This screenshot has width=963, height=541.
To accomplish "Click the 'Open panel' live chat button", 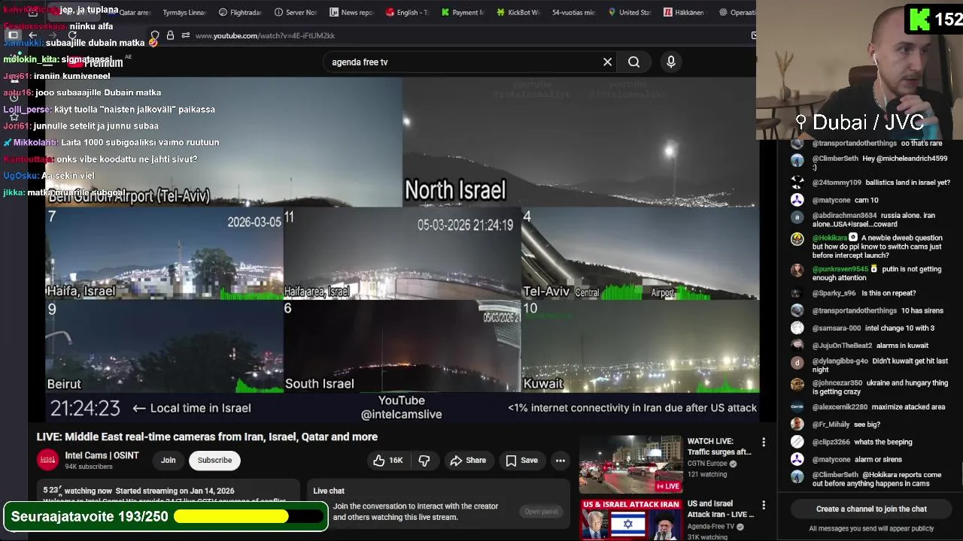I will point(541,512).
